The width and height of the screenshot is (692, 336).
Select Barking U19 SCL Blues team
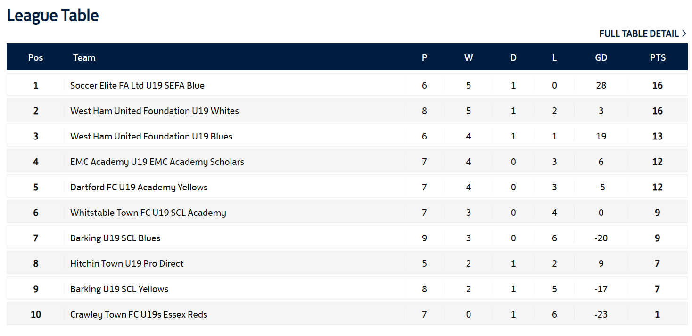pyautogui.click(x=115, y=238)
